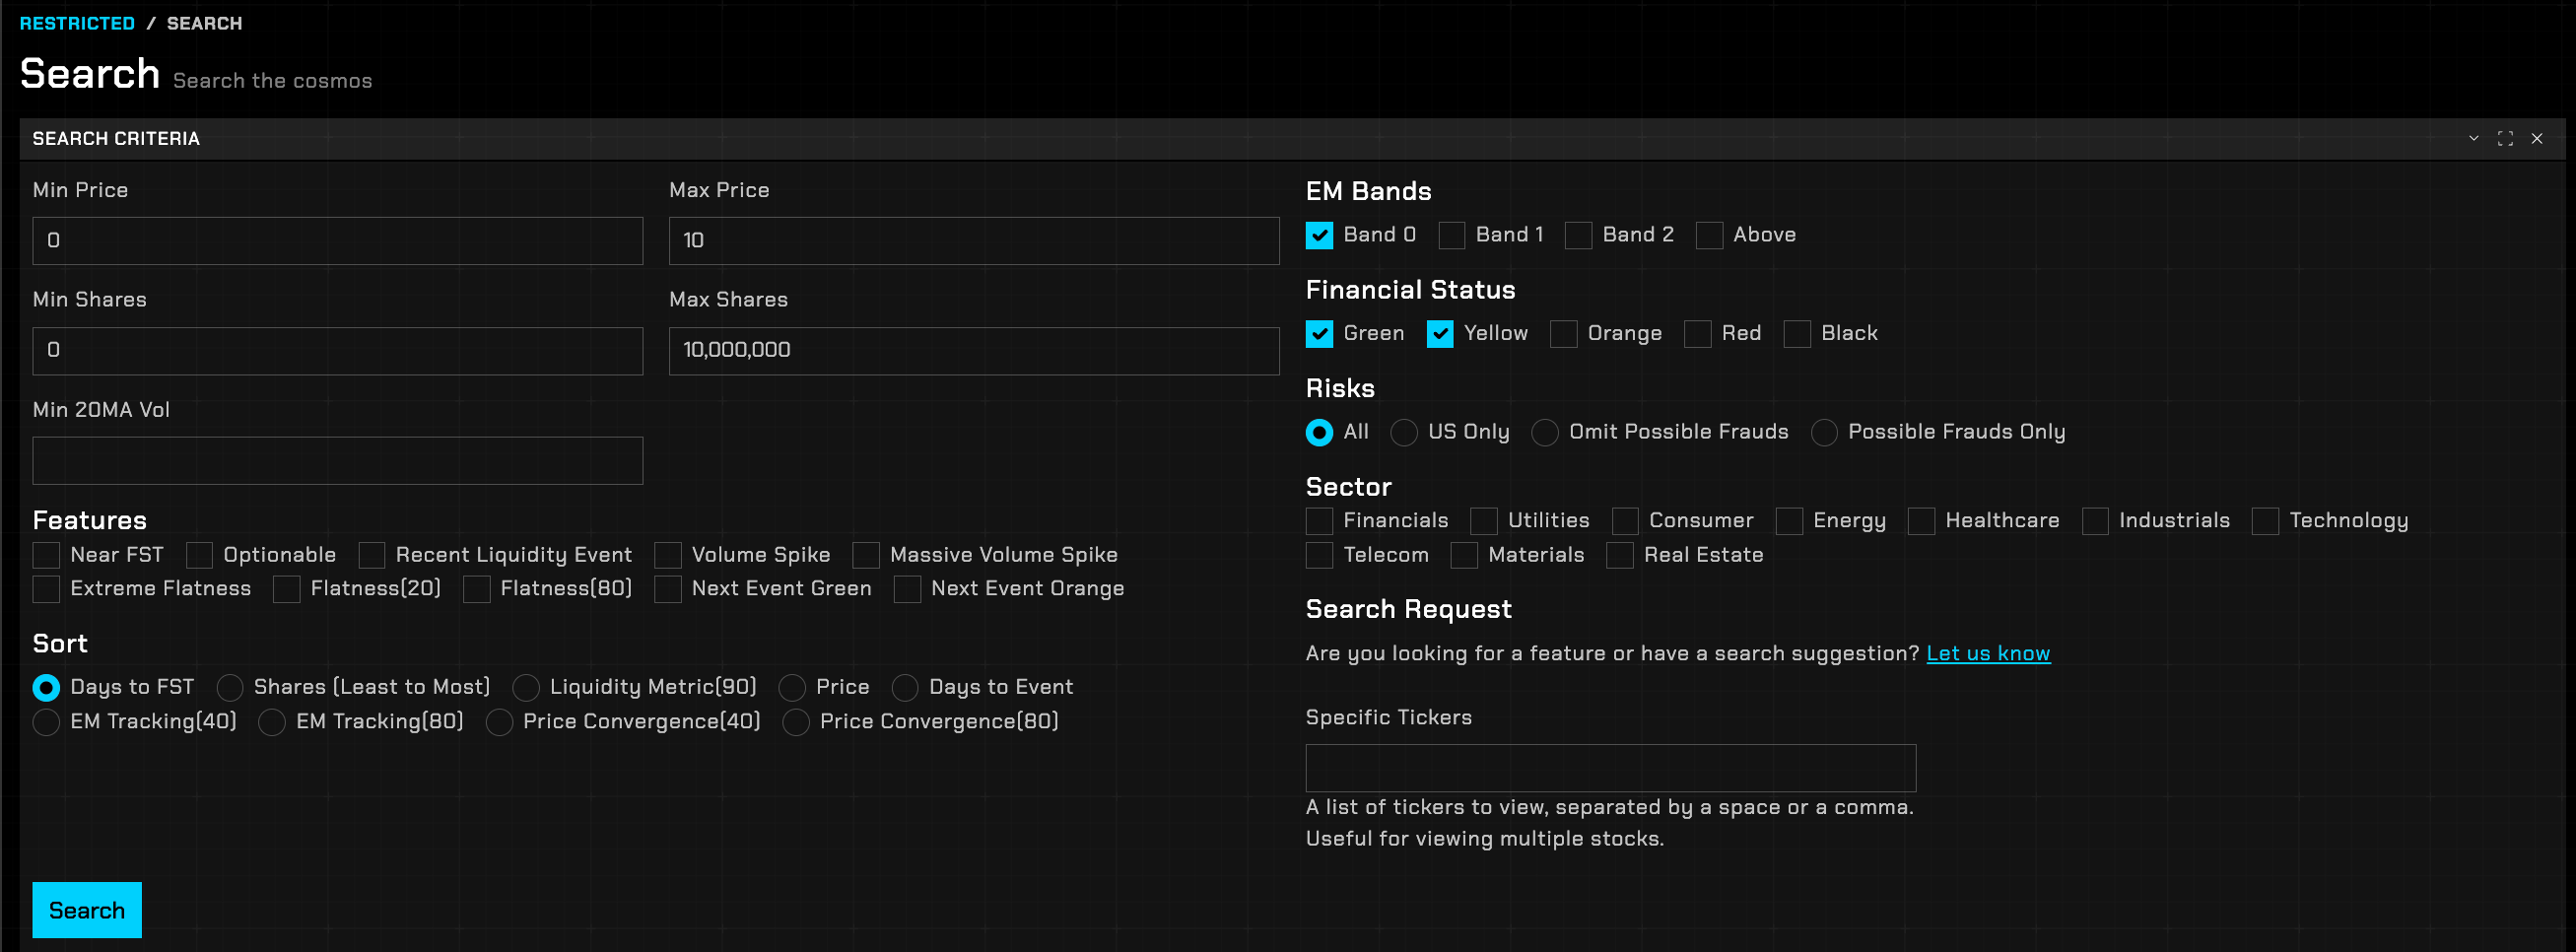This screenshot has width=2576, height=952.
Task: Sort by Liquidity Metric(90)
Action: [x=526, y=688]
